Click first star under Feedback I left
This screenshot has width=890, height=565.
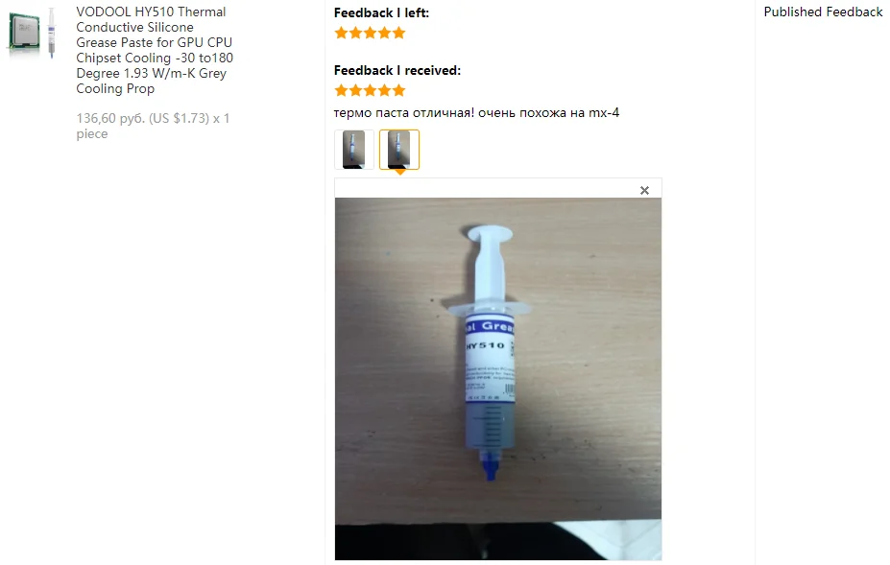tap(341, 33)
